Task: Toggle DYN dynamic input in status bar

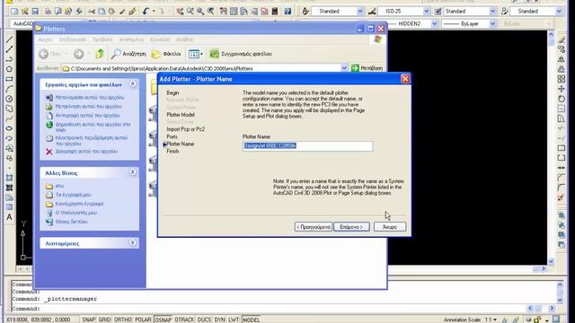Action: pos(219,319)
